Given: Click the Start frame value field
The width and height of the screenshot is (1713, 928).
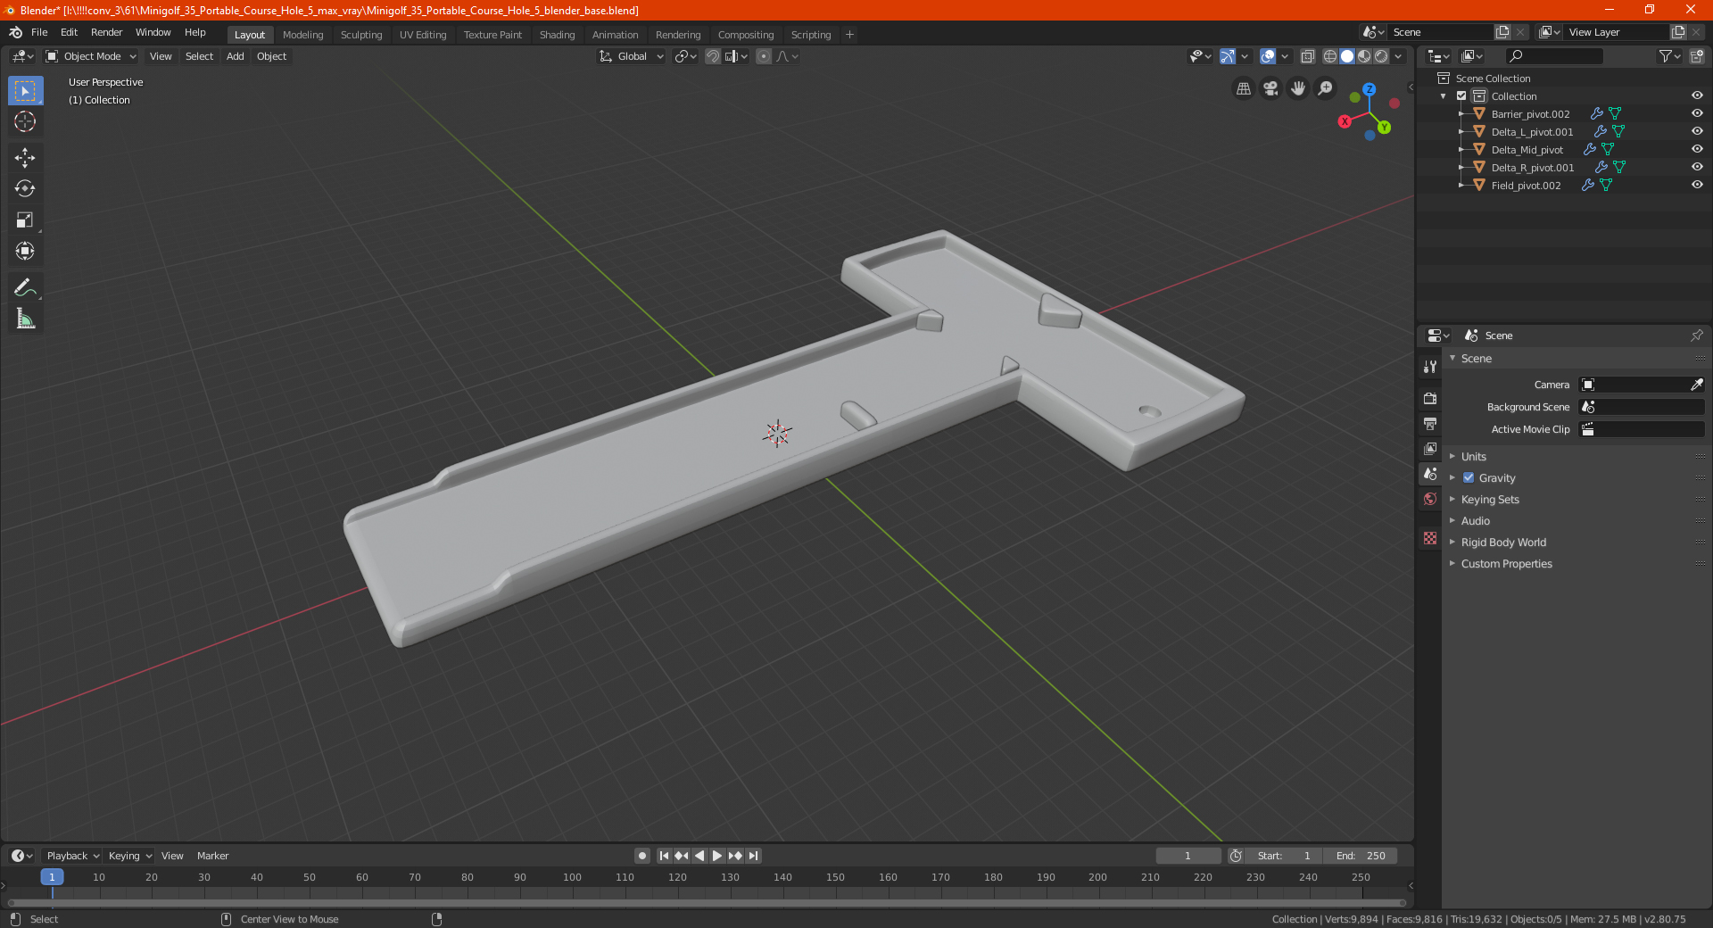Looking at the screenshot, I should click(x=1284, y=856).
